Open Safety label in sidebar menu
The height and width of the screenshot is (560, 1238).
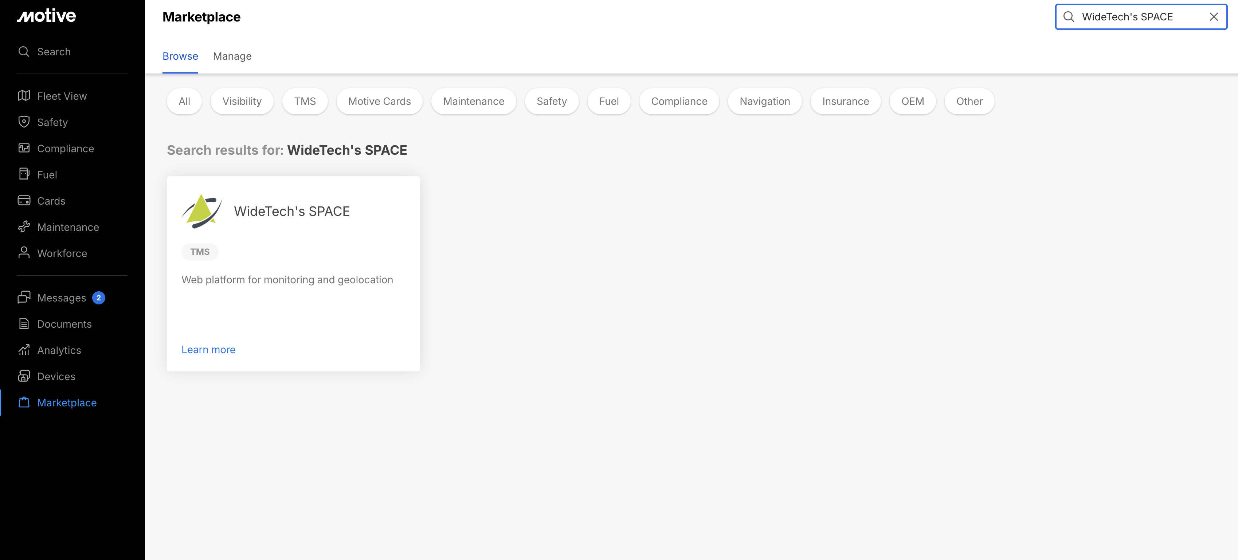(52, 122)
